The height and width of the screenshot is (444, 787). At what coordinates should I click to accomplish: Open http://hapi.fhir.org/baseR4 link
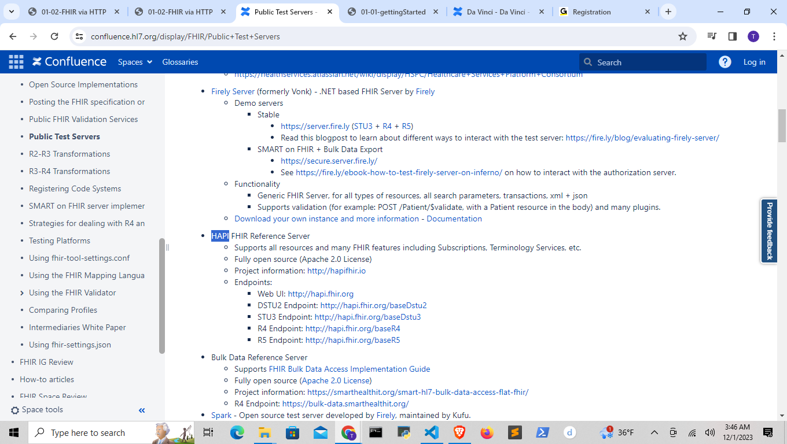353,328
